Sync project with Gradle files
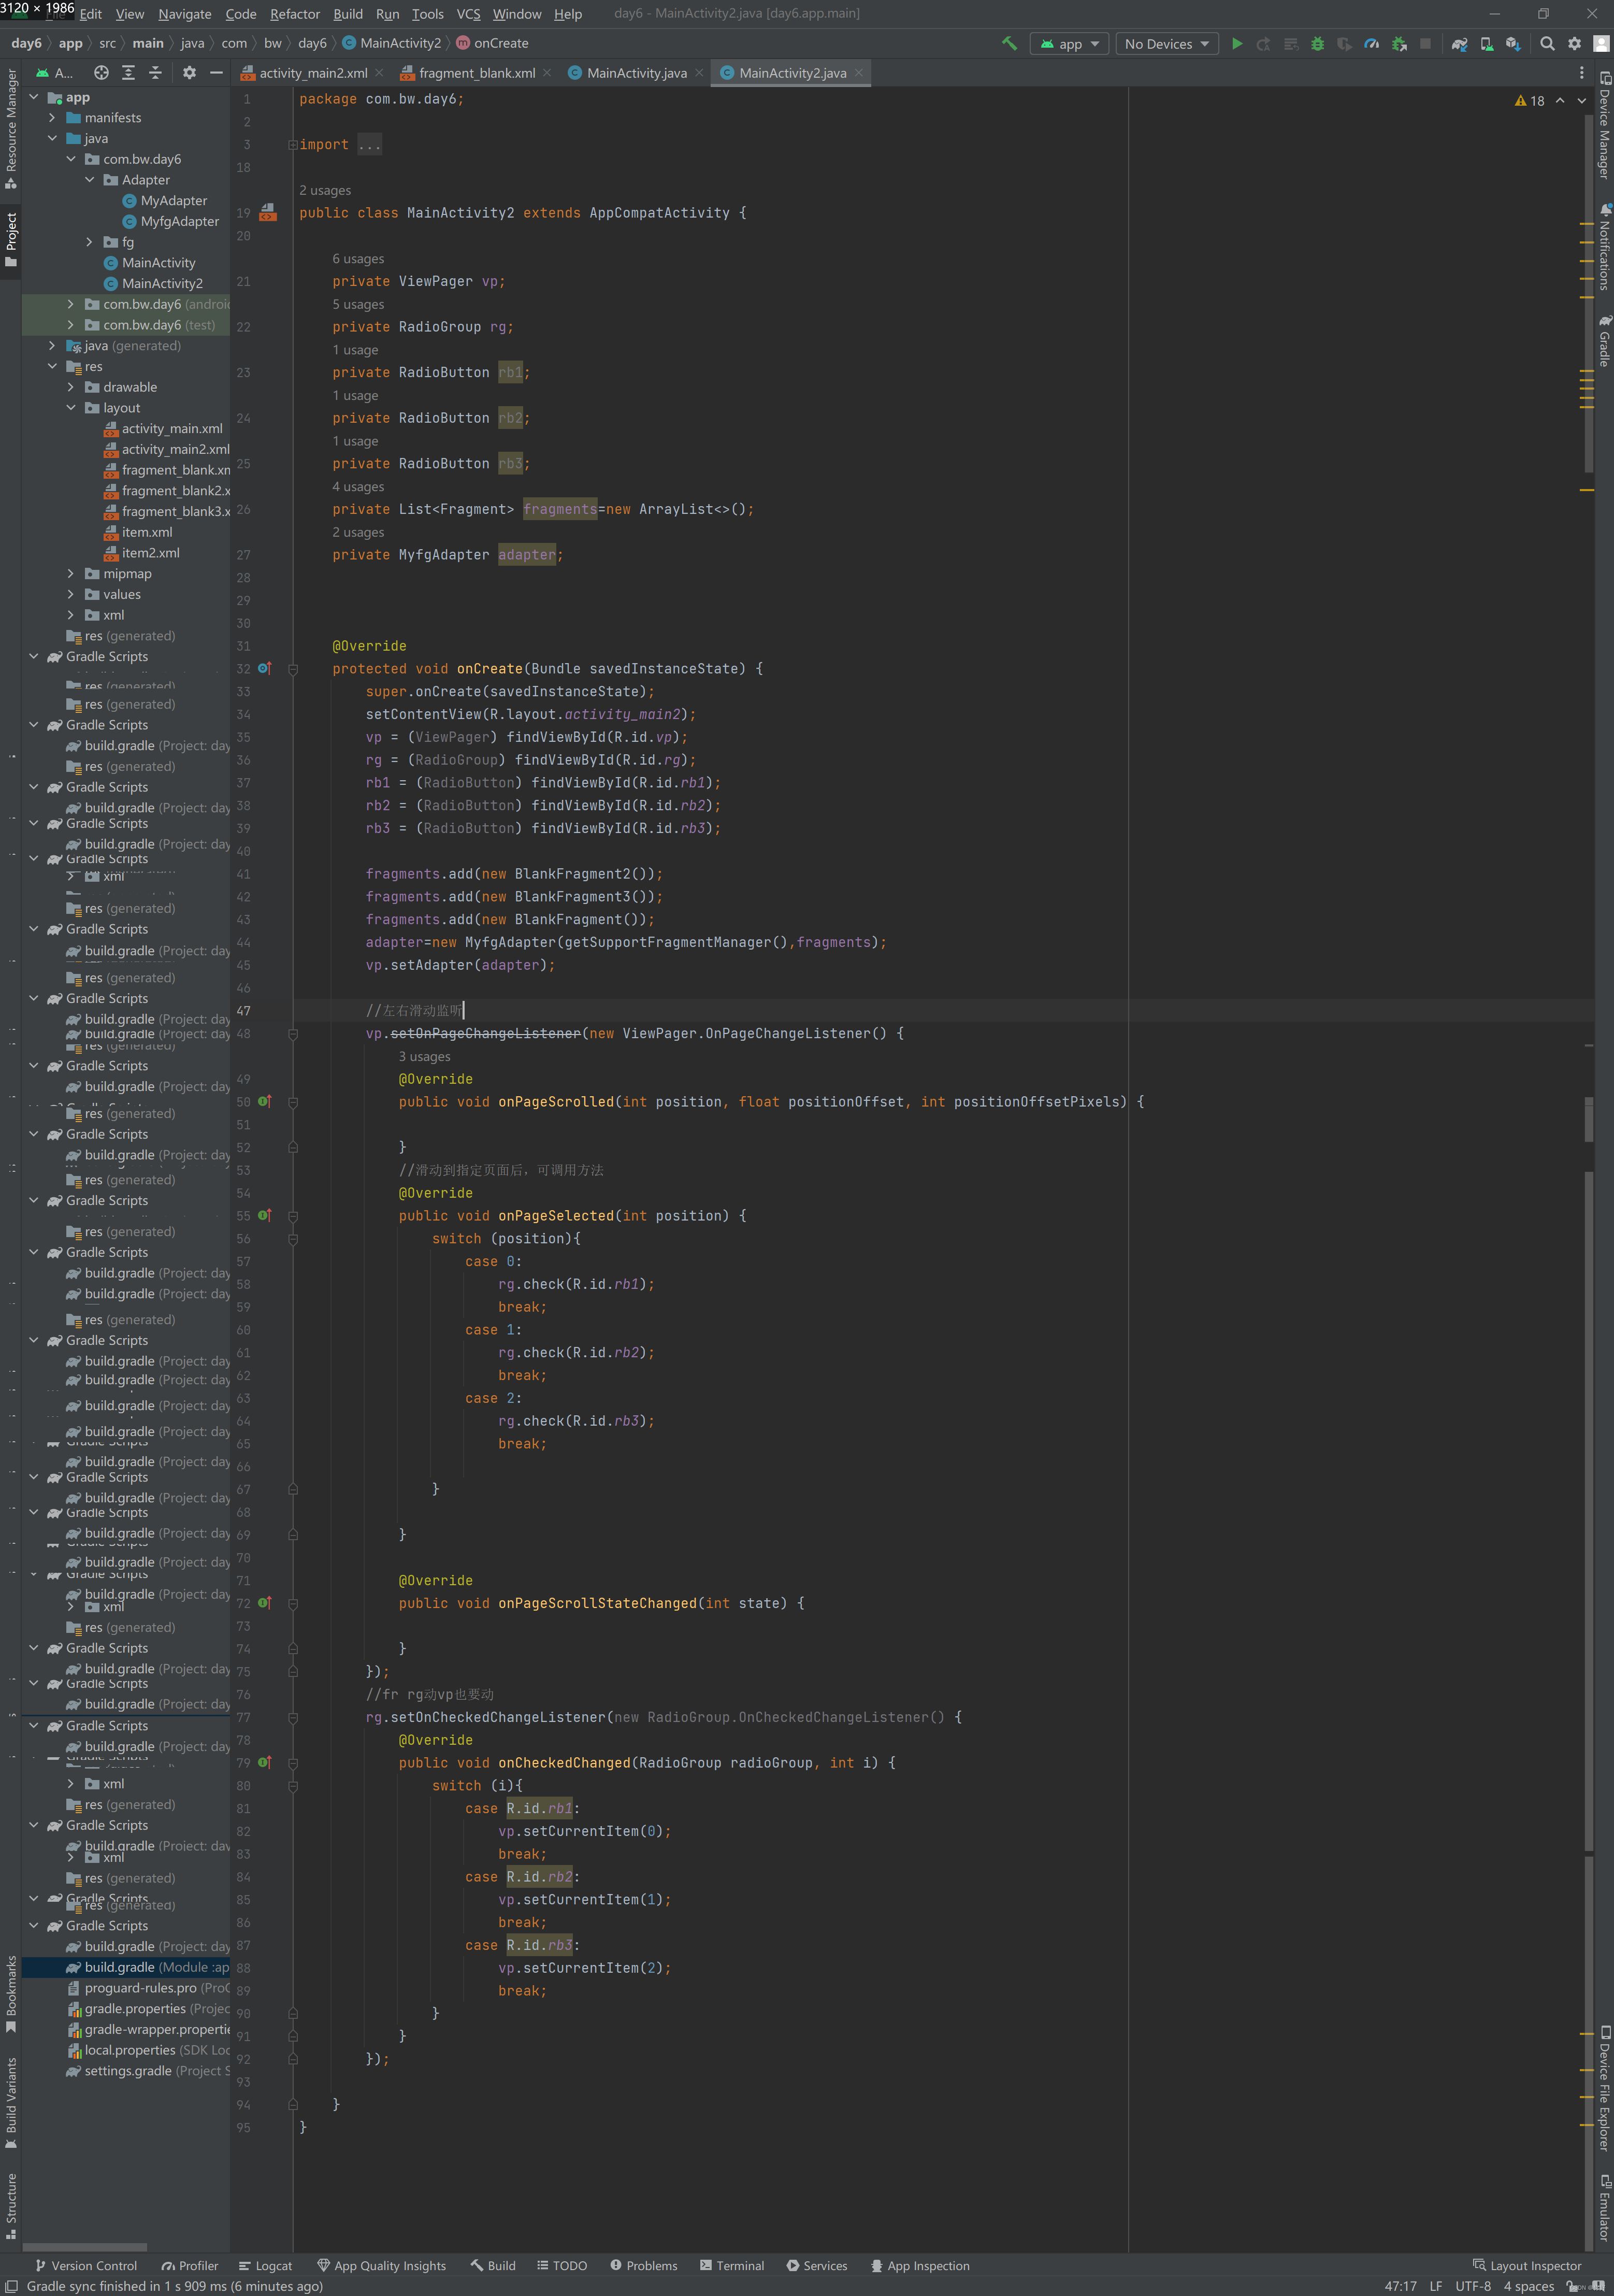 [1459, 43]
